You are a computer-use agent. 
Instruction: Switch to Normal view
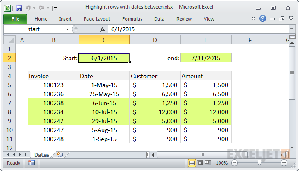[x=192, y=163]
